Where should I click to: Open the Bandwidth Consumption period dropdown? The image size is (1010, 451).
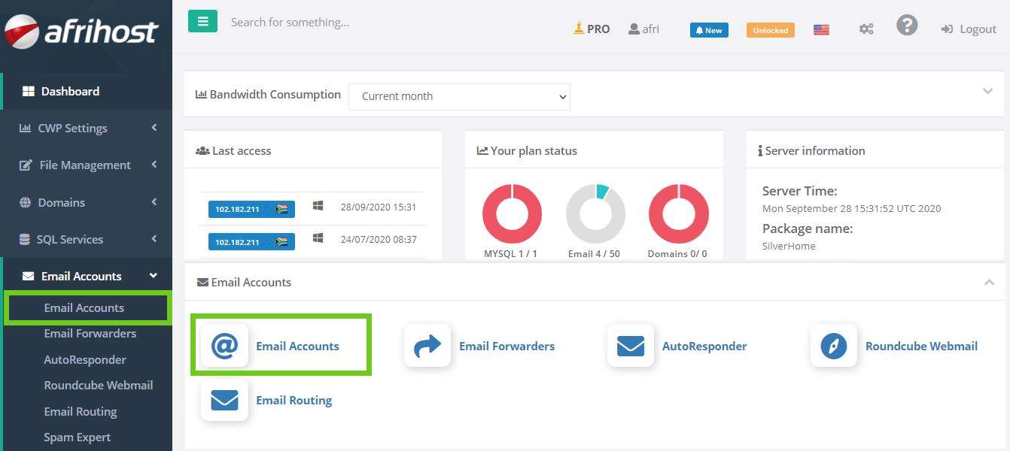(x=459, y=96)
